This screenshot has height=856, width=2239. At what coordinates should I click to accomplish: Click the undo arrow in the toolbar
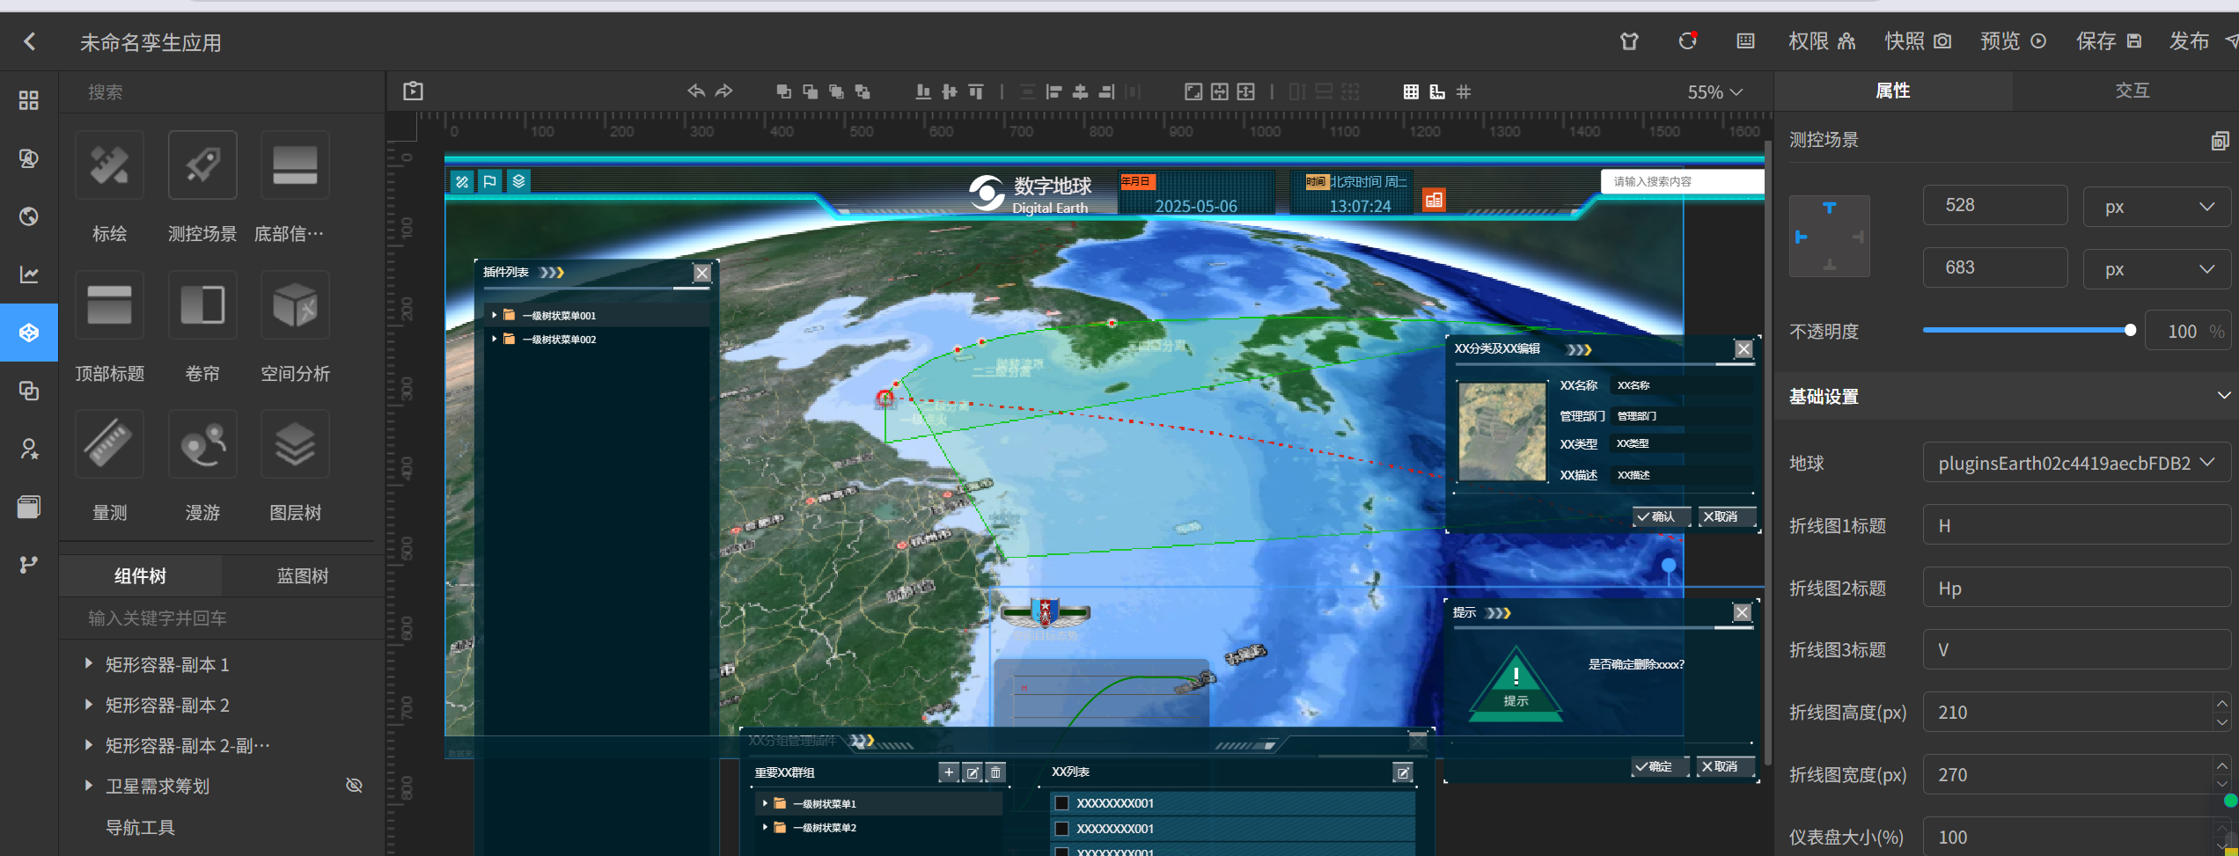(x=696, y=91)
